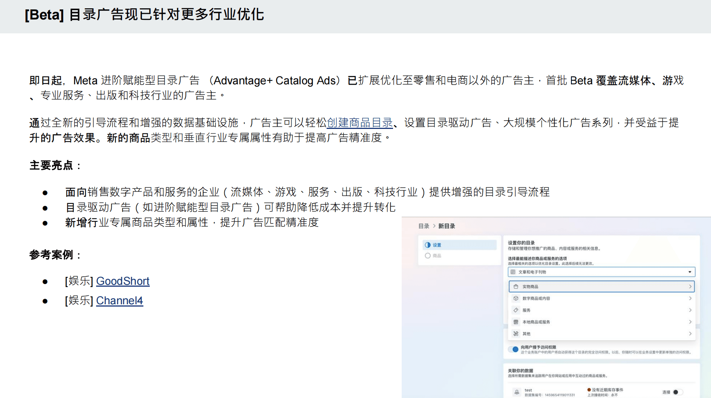Select the 服务 tag icon
Screen dimensions: 711x398
pos(515,310)
